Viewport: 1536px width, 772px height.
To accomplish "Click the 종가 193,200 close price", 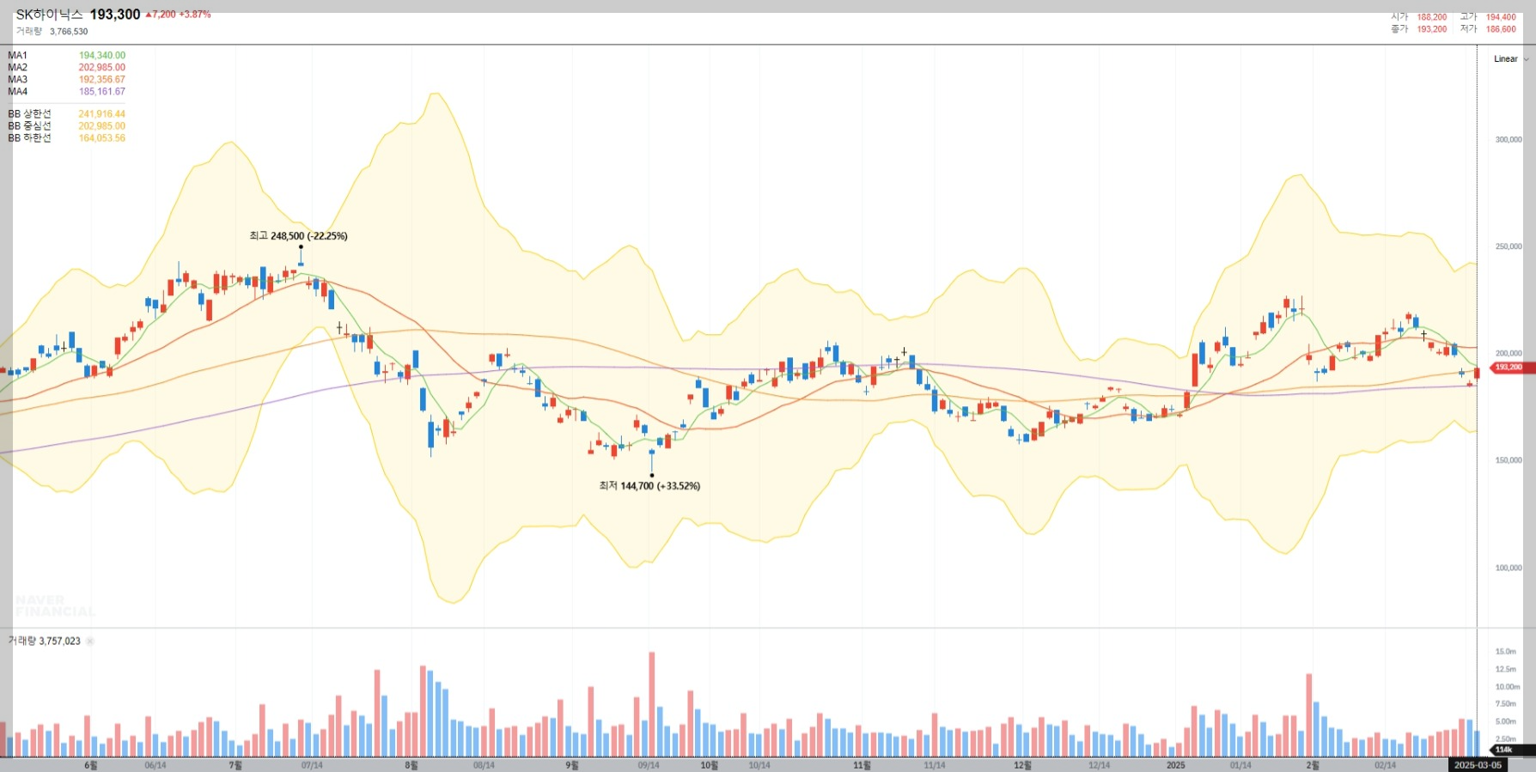I will click(1419, 29).
